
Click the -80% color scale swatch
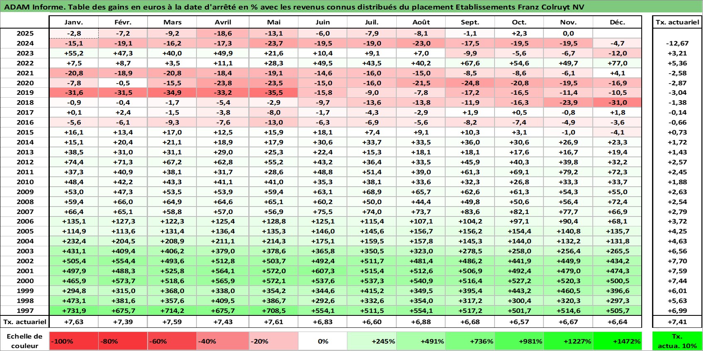click(123, 341)
